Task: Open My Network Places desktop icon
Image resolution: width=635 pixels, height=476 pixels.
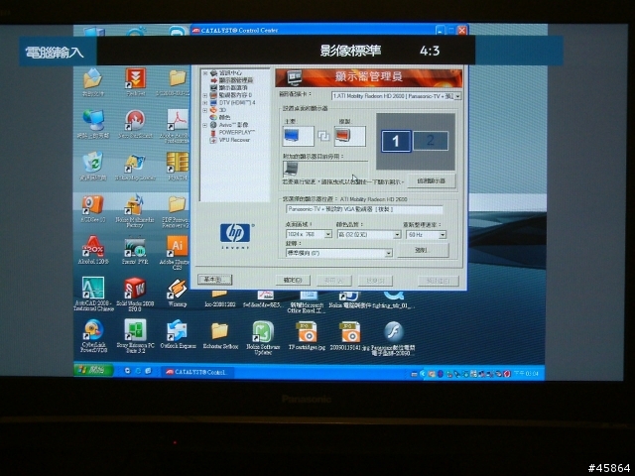Action: (93, 121)
